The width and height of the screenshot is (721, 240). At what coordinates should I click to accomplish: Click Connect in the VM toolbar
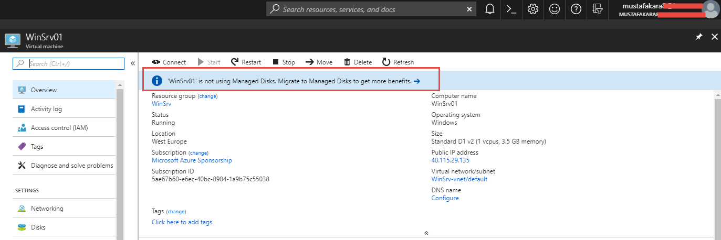169,62
